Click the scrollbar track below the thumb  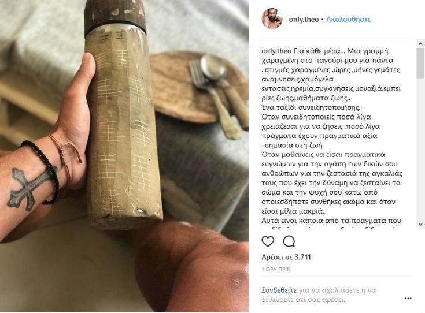[420, 149]
